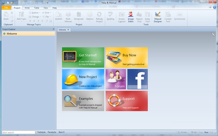Viewport: 218px width, 136px height.
Task: Click the blue help question mark icon
Action: click(214, 8)
